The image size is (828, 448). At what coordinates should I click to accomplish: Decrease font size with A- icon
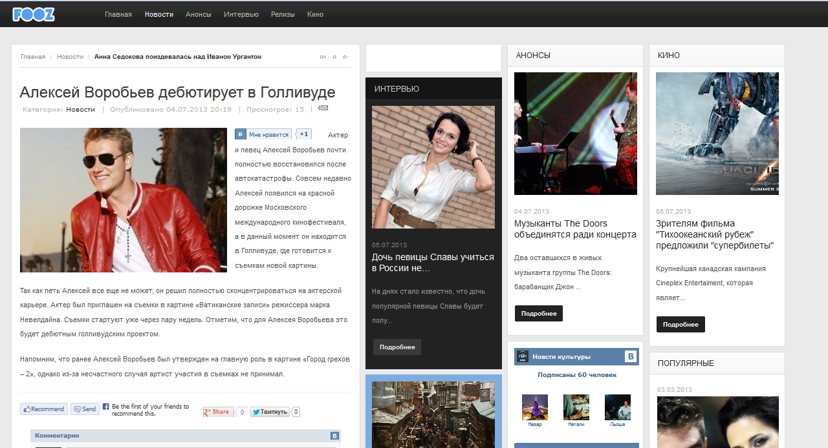345,57
